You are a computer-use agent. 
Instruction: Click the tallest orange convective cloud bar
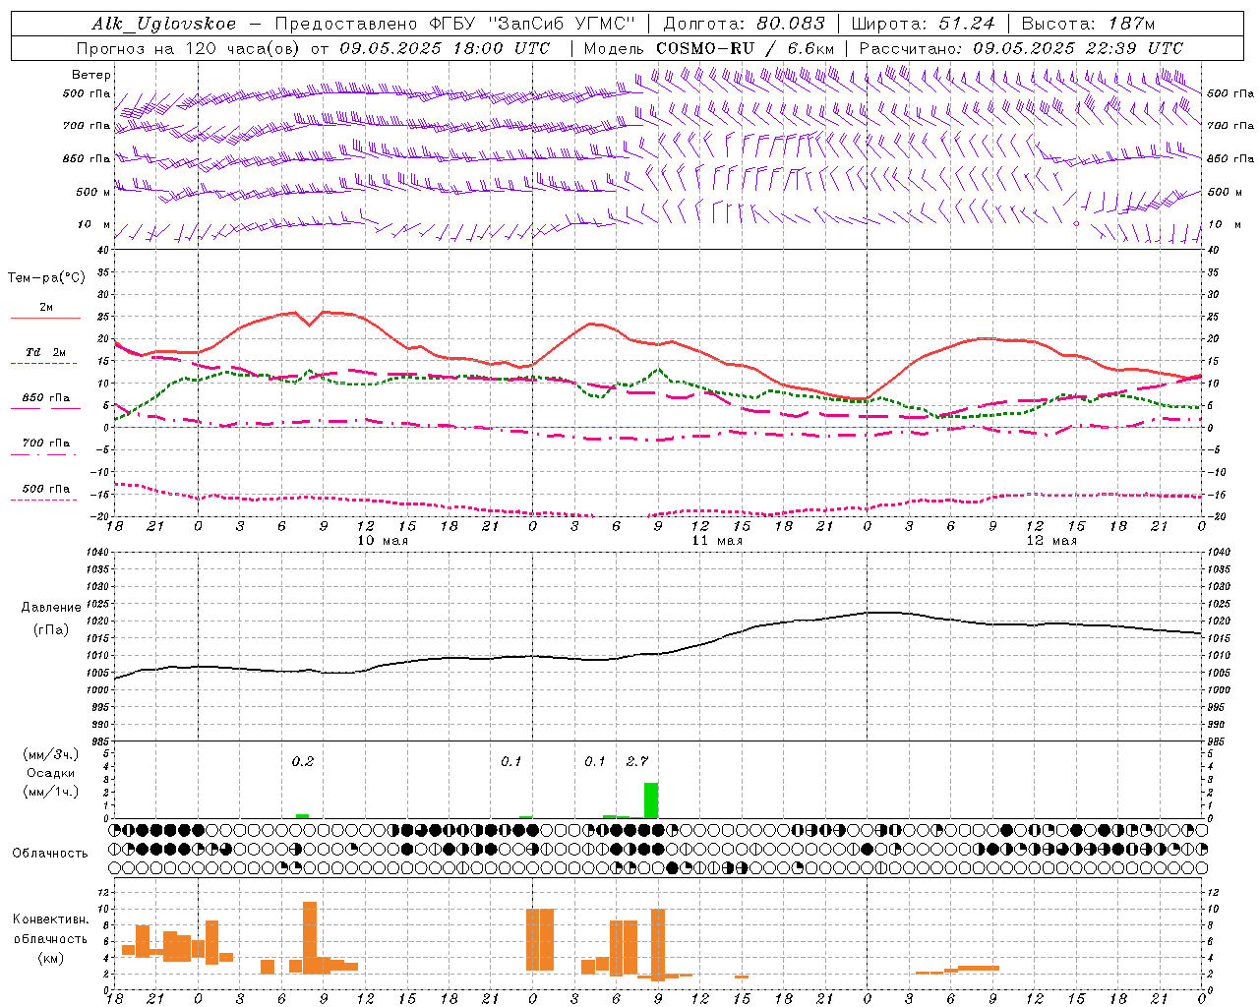(310, 937)
